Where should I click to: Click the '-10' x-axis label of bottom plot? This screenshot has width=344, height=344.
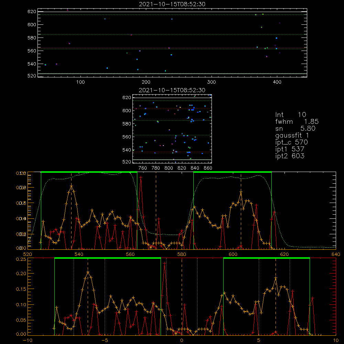[28, 341]
